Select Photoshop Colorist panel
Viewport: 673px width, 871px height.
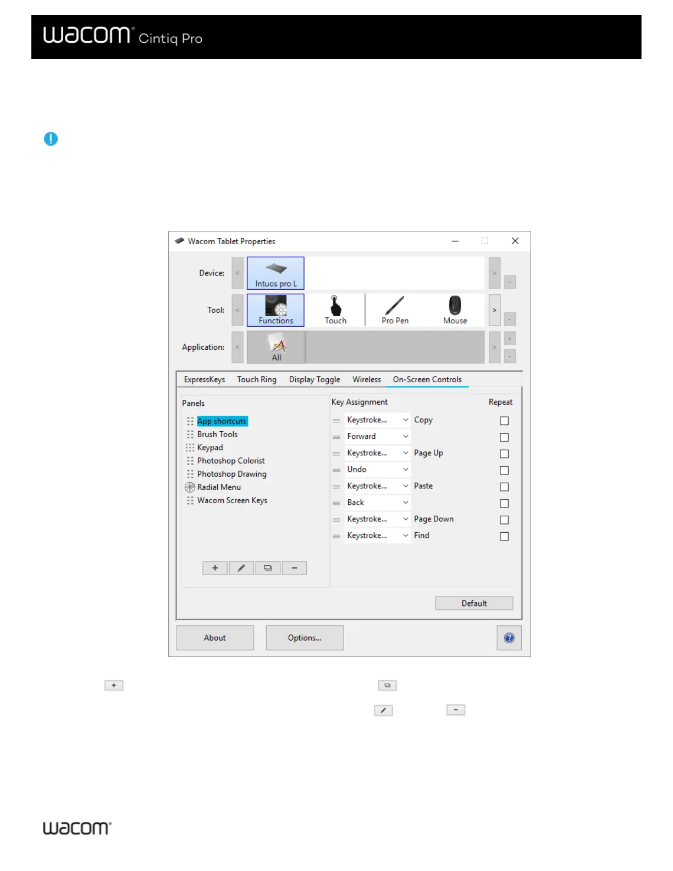231,461
